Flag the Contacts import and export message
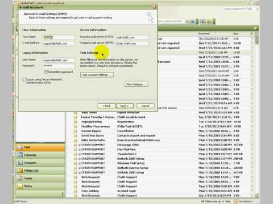The height and width of the screenshot is (204, 273). (x=252, y=135)
